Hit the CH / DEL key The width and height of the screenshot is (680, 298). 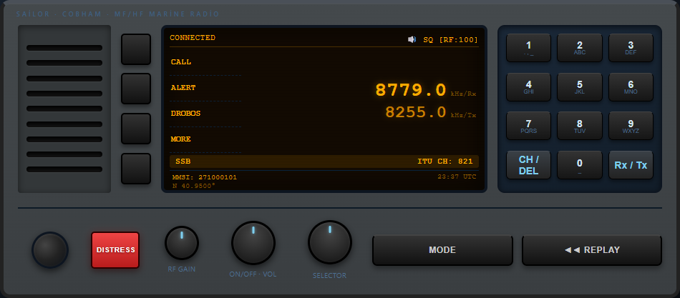pos(528,165)
